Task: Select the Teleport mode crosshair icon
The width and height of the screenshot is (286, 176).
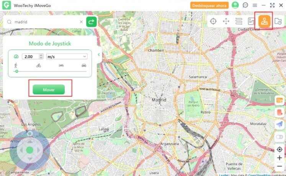Action: [214, 21]
